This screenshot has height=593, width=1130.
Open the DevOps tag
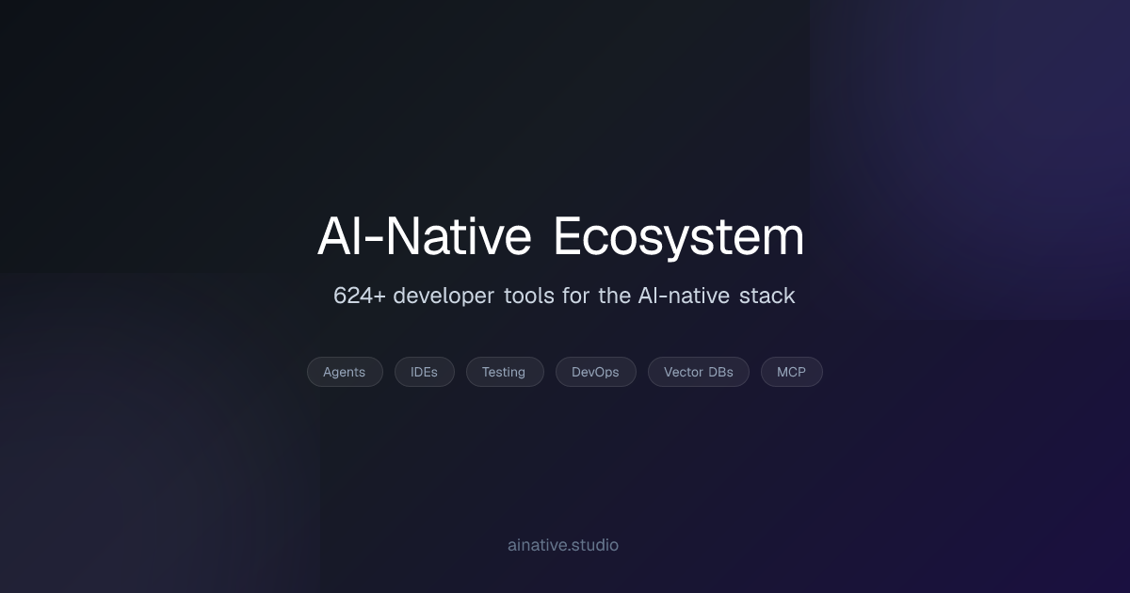tap(595, 372)
